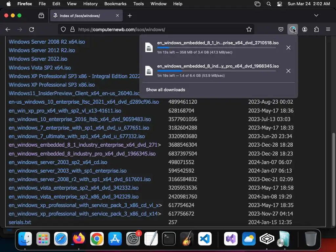Open the serials.txt link
This screenshot has width=336, height=252.
click(x=20, y=222)
